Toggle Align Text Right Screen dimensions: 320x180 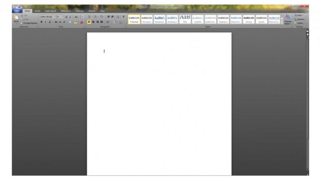[x=98, y=22]
